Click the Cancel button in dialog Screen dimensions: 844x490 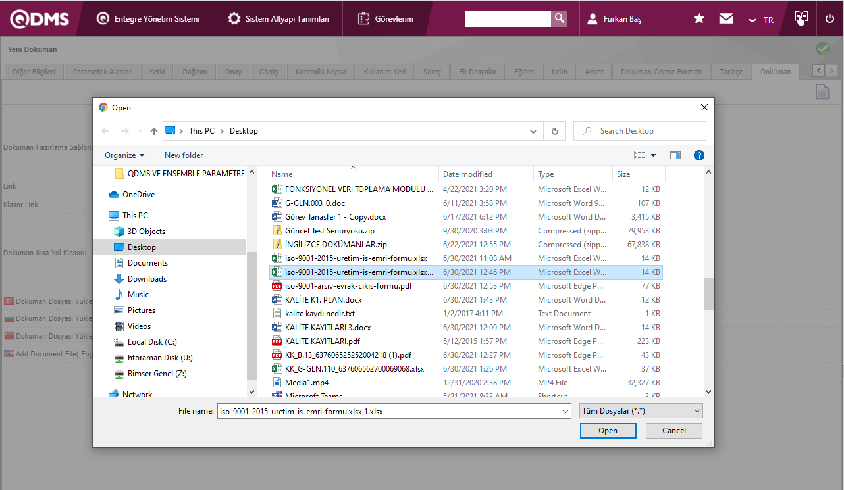[x=673, y=431]
